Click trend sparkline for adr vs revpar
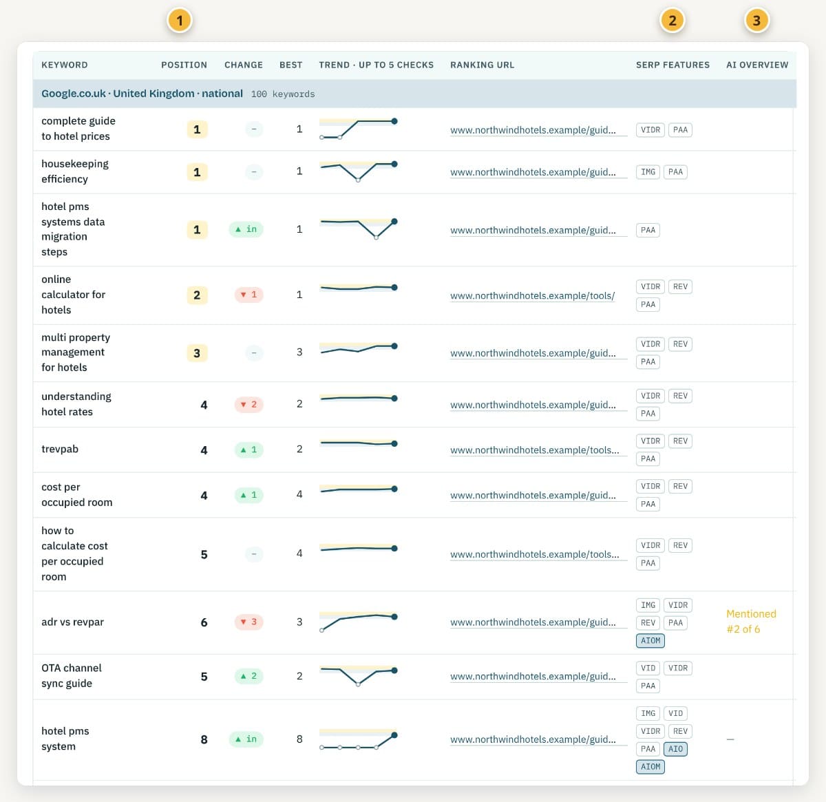 coord(359,622)
